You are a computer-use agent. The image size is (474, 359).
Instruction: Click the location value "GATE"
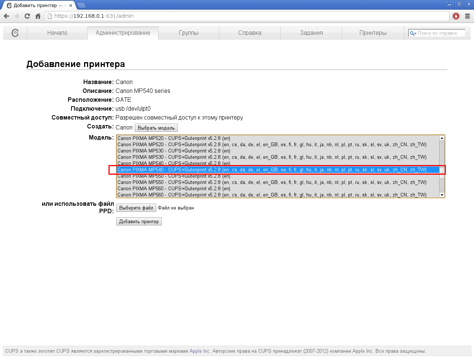pyautogui.click(x=123, y=100)
